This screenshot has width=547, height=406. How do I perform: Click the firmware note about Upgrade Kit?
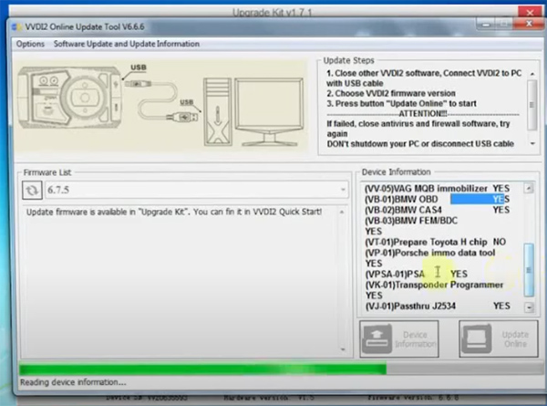point(174,212)
